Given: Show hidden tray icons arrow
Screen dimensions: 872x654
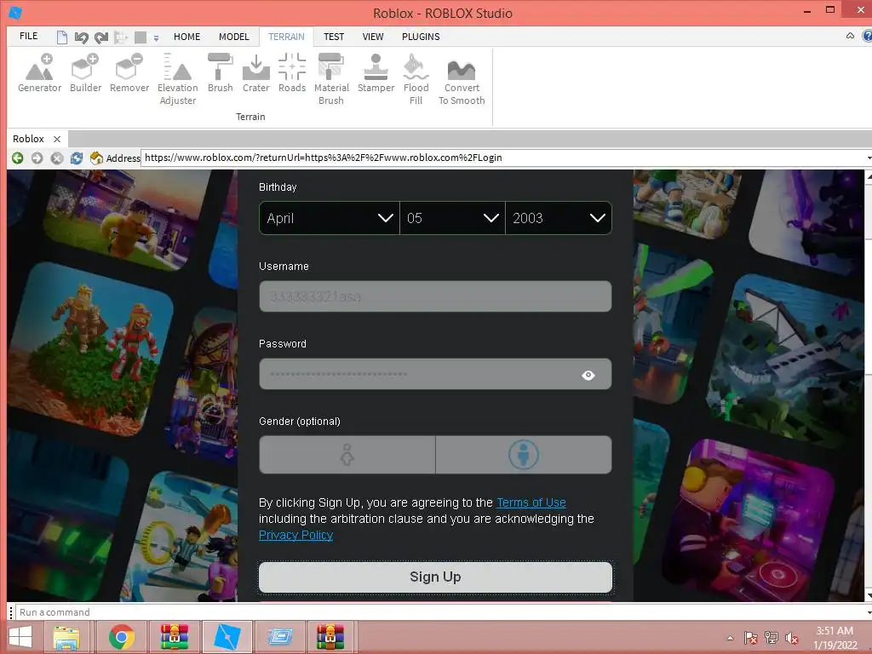Looking at the screenshot, I should (730, 638).
